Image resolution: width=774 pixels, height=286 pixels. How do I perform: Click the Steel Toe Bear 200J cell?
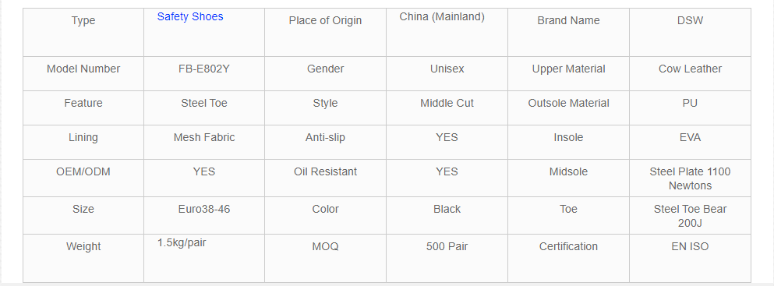click(x=690, y=216)
